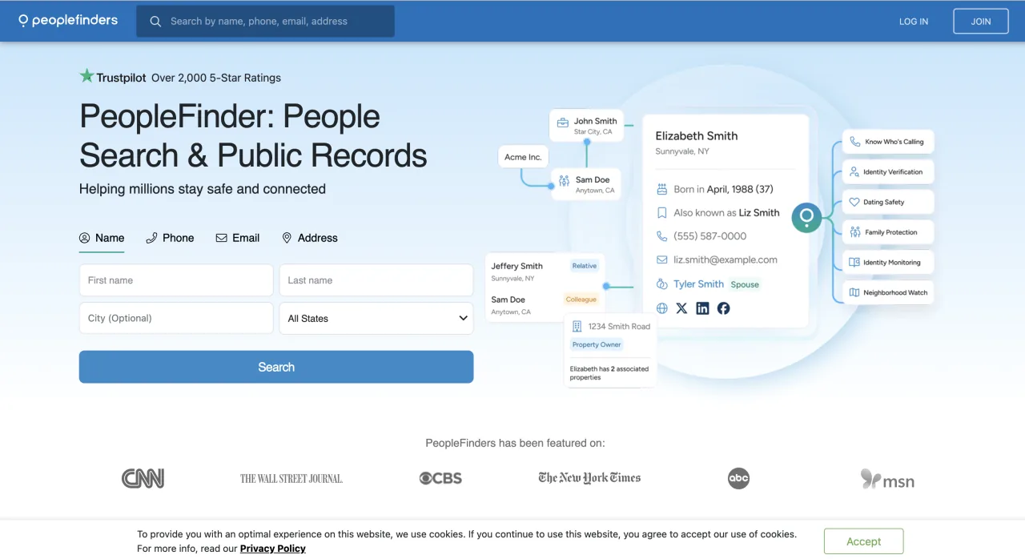
Task: Click the City (Optional) field
Action: pyautogui.click(x=176, y=318)
